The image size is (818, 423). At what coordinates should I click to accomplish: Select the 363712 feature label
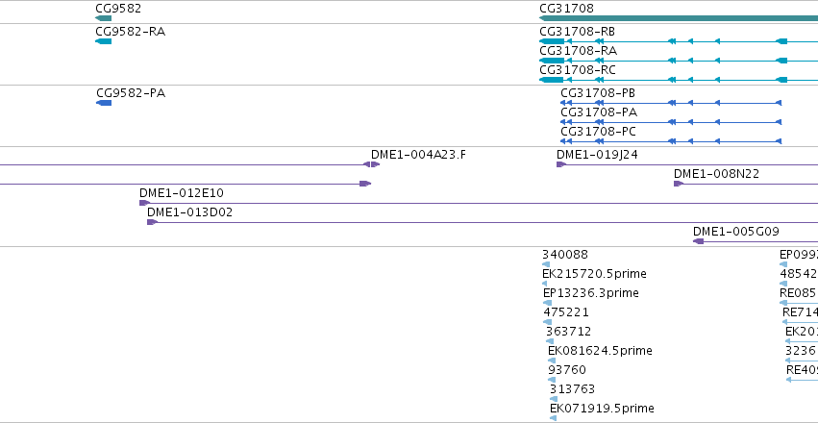[569, 332]
